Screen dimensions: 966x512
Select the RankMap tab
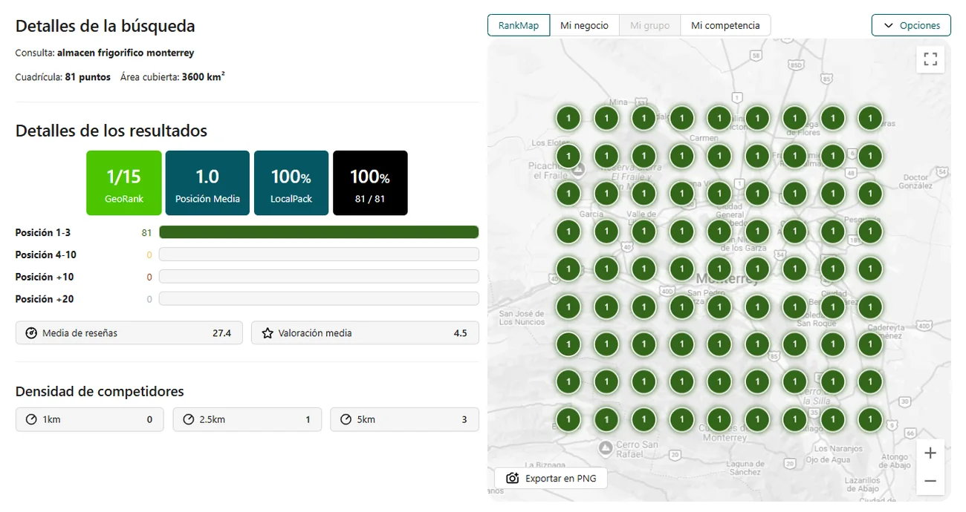519,25
